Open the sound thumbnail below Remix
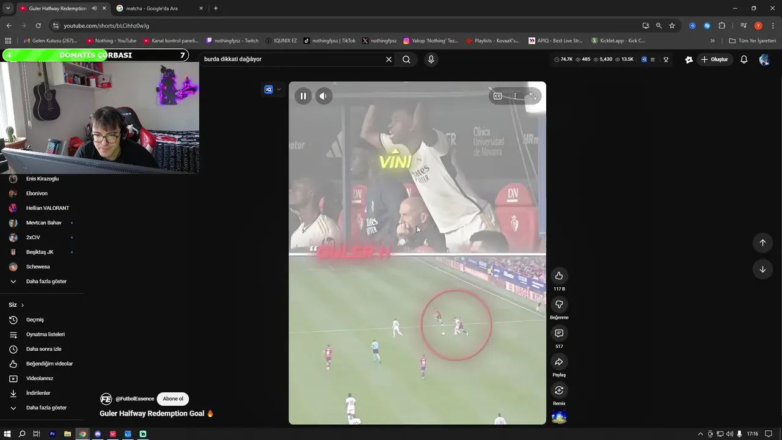 click(x=559, y=417)
